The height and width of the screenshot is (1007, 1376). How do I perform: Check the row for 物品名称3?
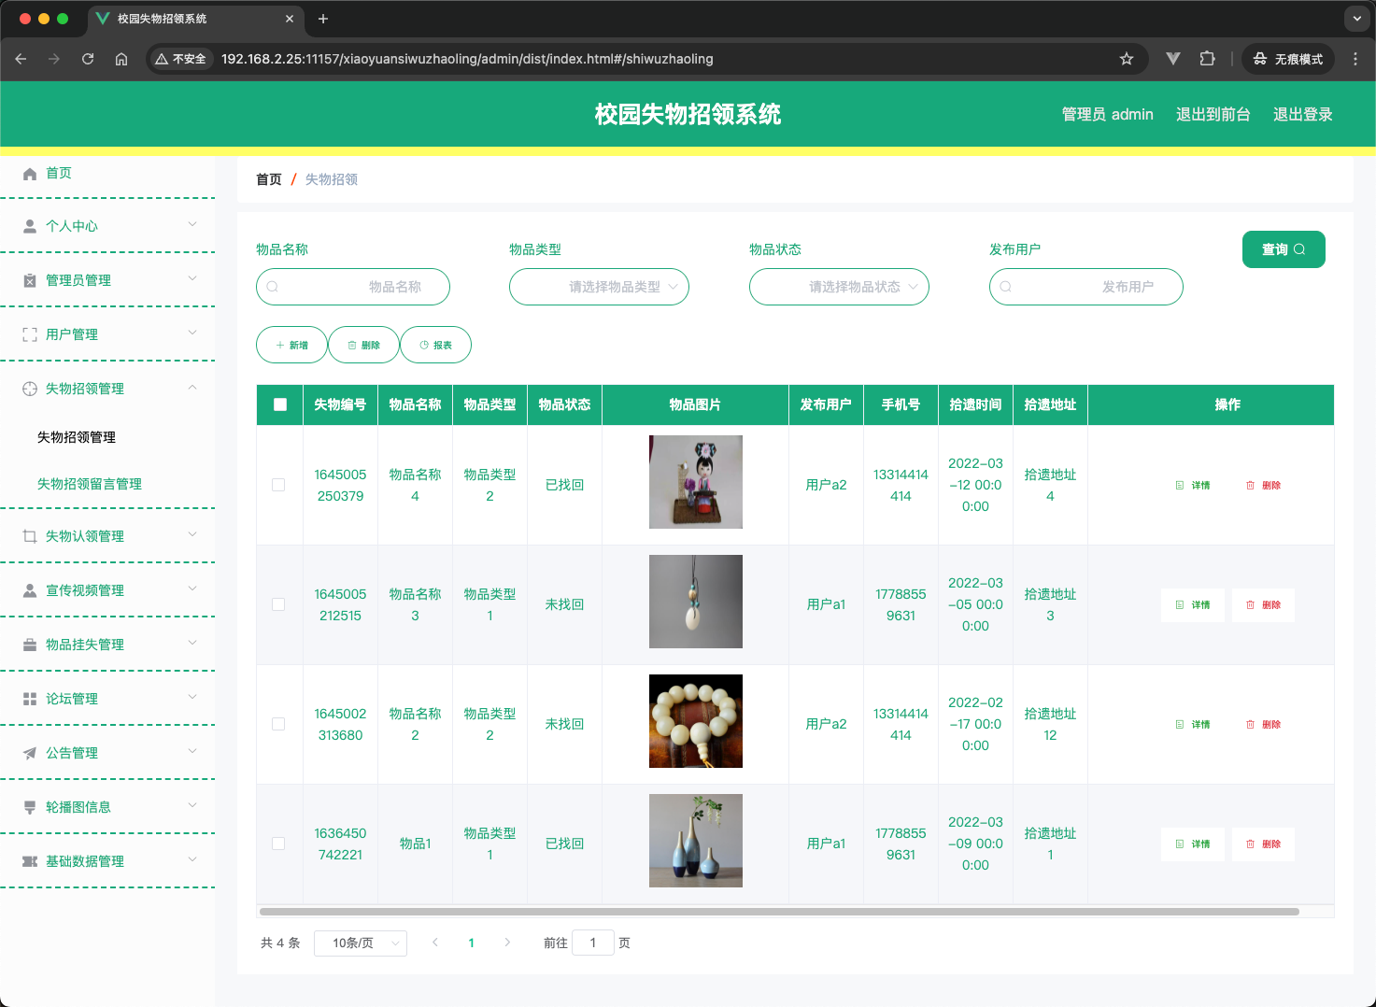(278, 604)
